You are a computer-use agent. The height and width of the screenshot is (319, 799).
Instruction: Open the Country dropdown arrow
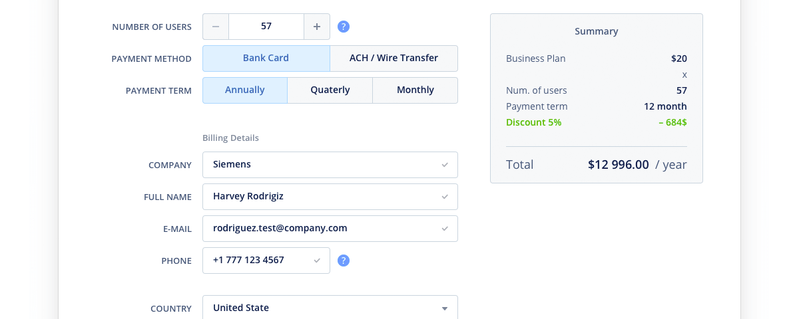tap(445, 308)
